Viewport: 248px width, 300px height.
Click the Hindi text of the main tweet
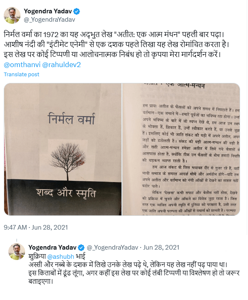point(116,45)
